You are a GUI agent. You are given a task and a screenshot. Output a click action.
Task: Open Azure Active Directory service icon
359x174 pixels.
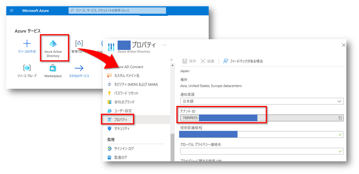pos(53,43)
